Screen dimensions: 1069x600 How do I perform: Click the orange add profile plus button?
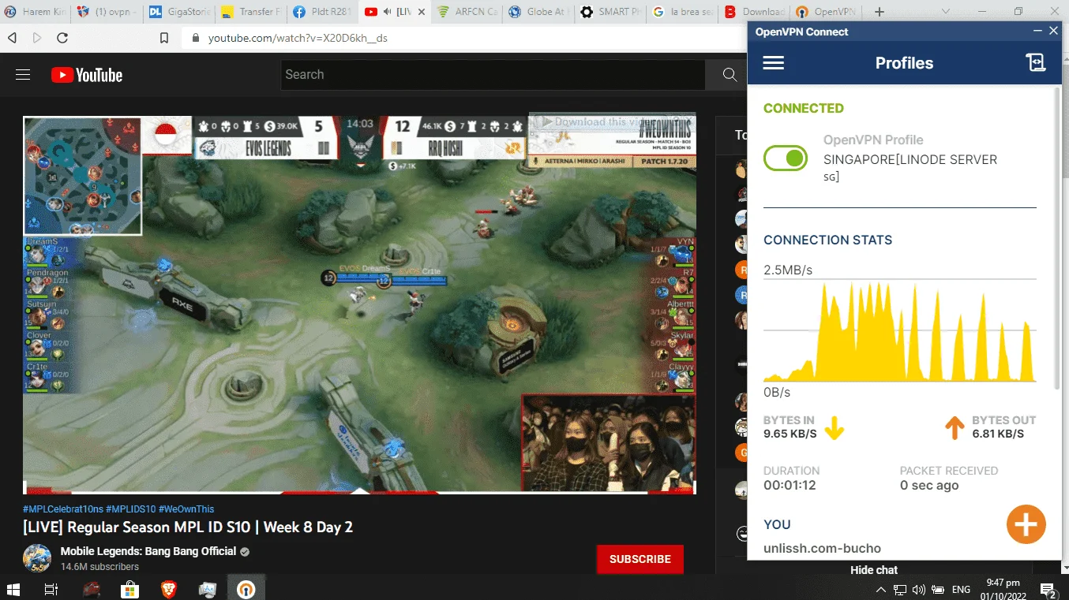(1026, 524)
